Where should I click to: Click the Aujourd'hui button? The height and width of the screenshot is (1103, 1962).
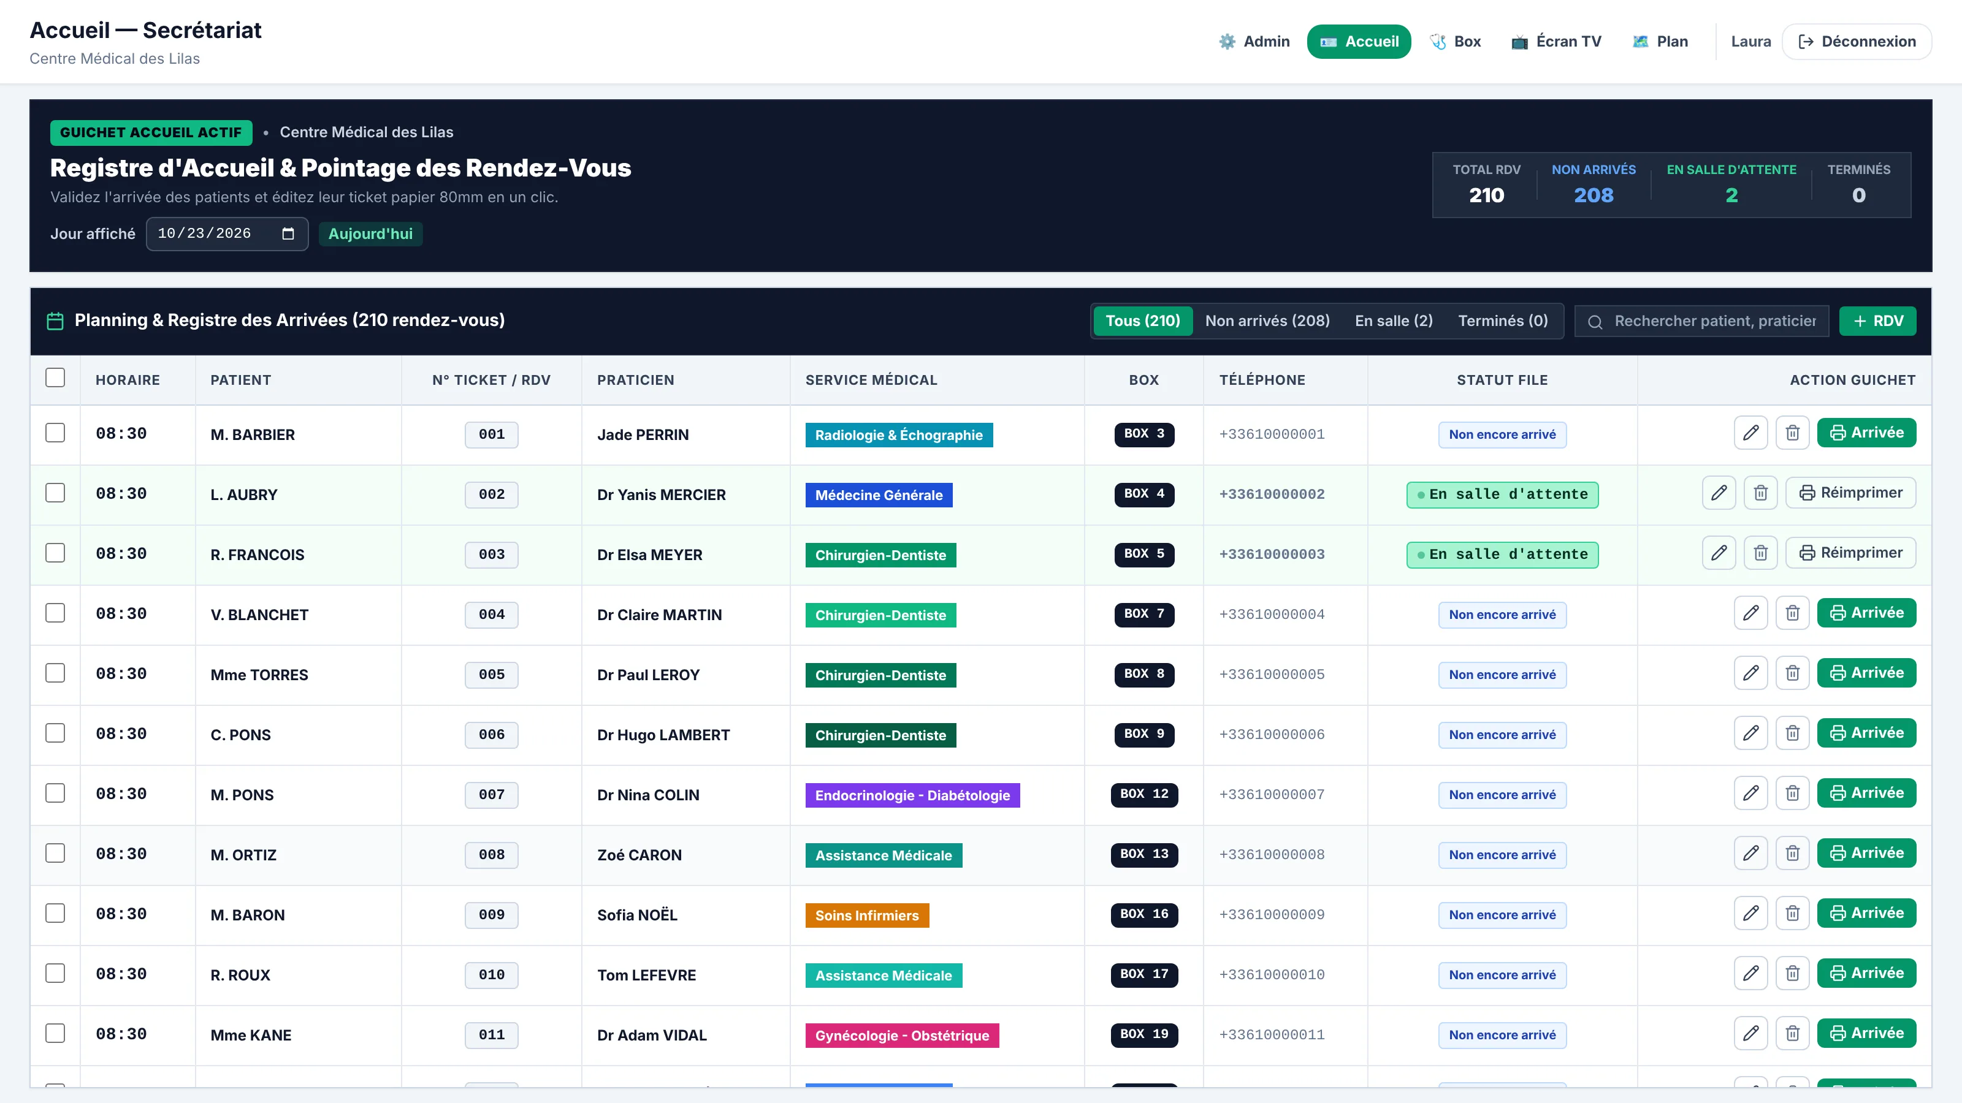tap(370, 233)
